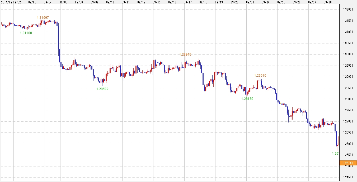Click the 1.29010 high price label
The image size is (357, 182).
tap(260, 76)
